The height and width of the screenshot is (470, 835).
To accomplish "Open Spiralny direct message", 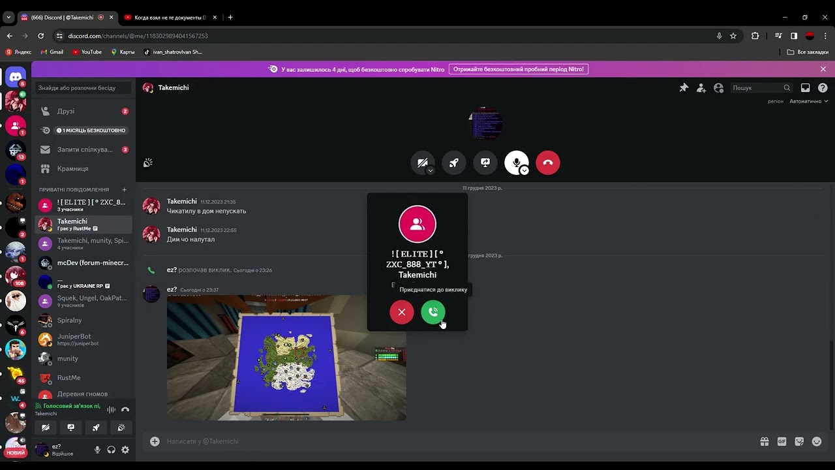I will pos(83,321).
